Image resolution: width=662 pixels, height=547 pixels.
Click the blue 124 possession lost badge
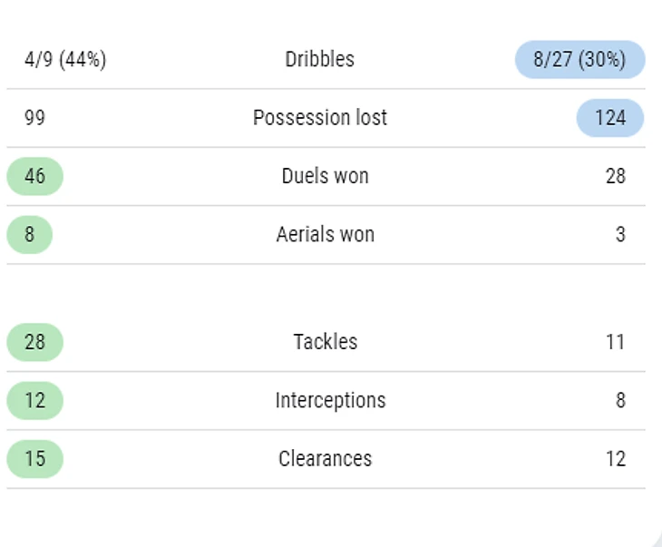pos(610,118)
